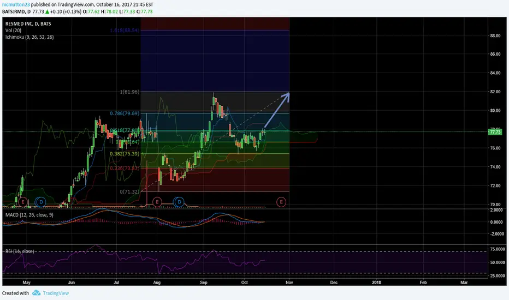Viewport: 509px width, 300px height.
Task: Click the dividend D marker before June
Action: (x=41, y=202)
